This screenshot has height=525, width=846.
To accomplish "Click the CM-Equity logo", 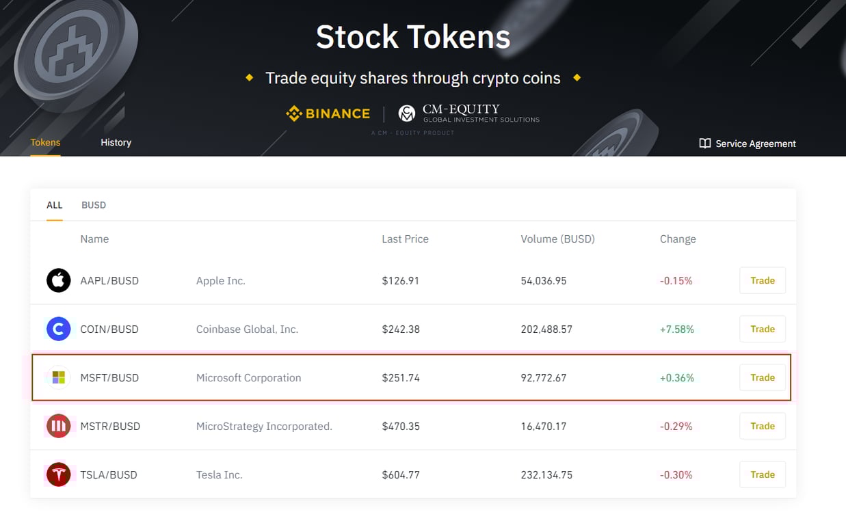I will [x=469, y=113].
